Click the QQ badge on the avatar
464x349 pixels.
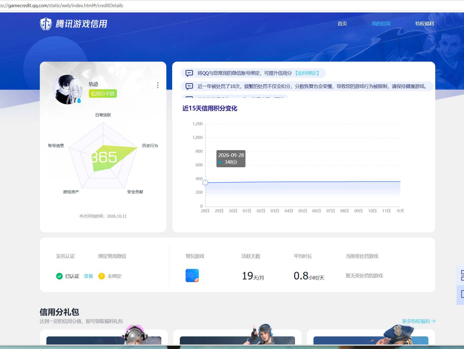[x=79, y=100]
